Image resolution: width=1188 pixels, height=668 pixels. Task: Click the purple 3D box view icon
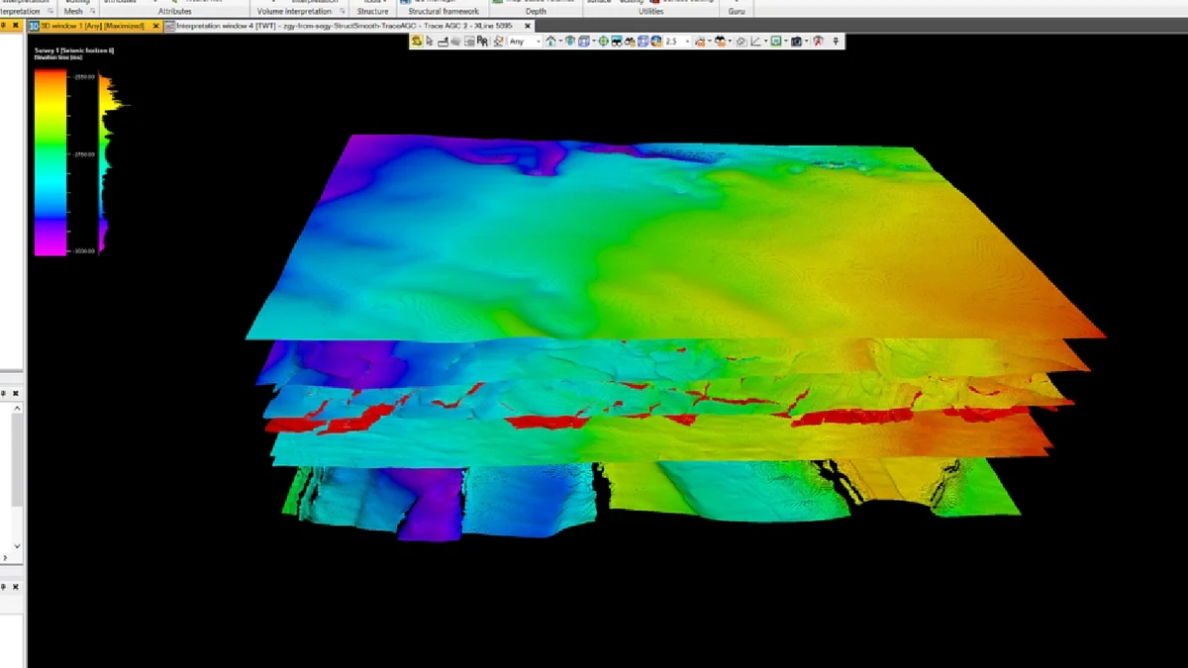[584, 42]
